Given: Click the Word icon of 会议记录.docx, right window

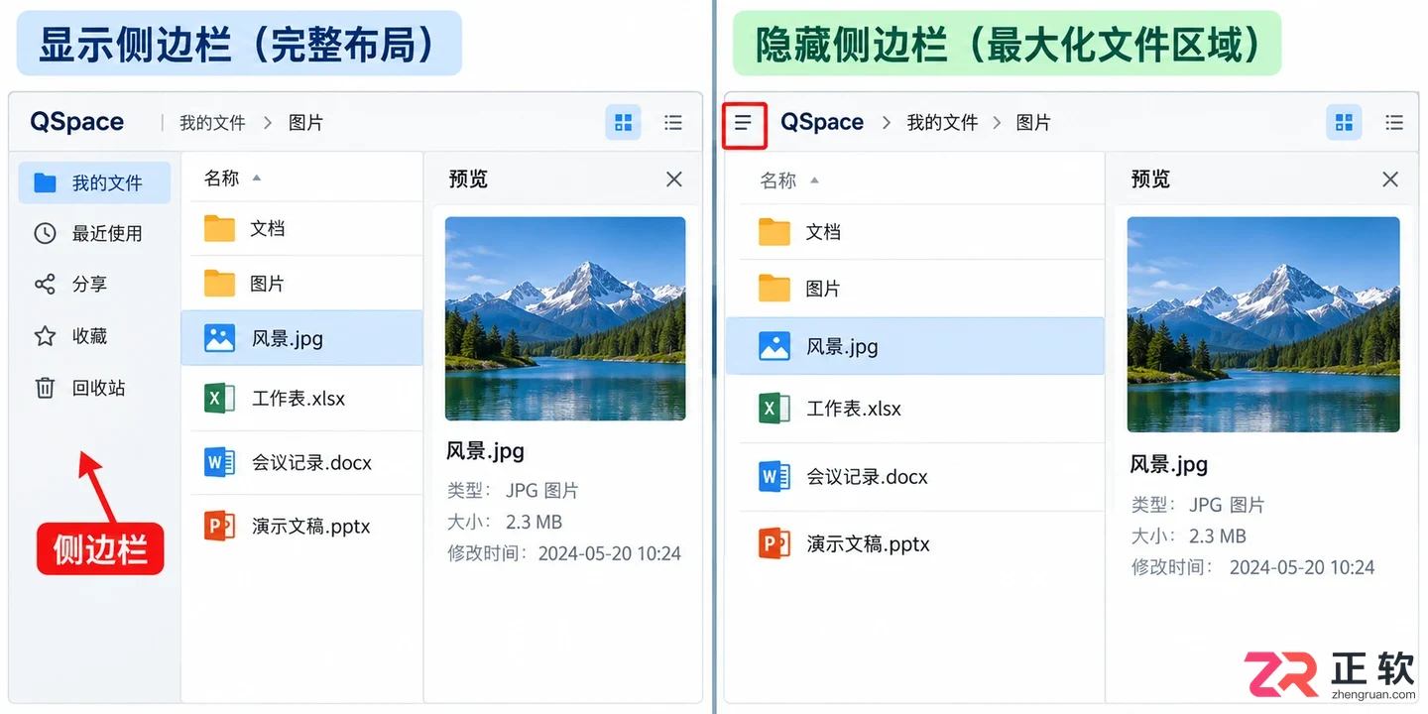Looking at the screenshot, I should 774,477.
